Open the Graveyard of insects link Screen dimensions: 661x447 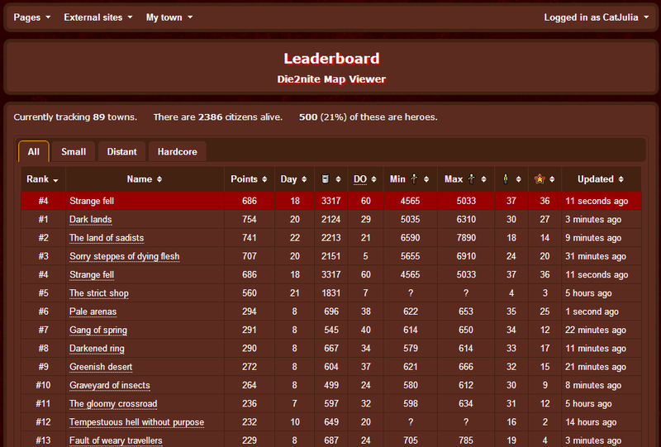click(110, 385)
